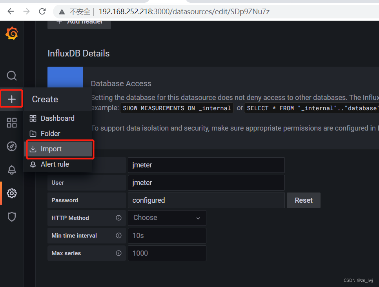Screen dimensions: 379x287
Task: Click the InfluxDB Details heading
Action: (x=78, y=53)
